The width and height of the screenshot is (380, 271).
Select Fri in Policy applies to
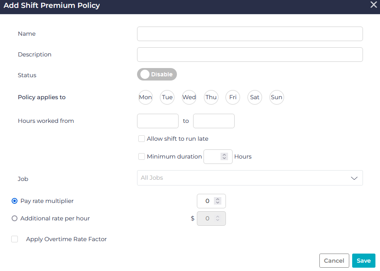(x=233, y=97)
